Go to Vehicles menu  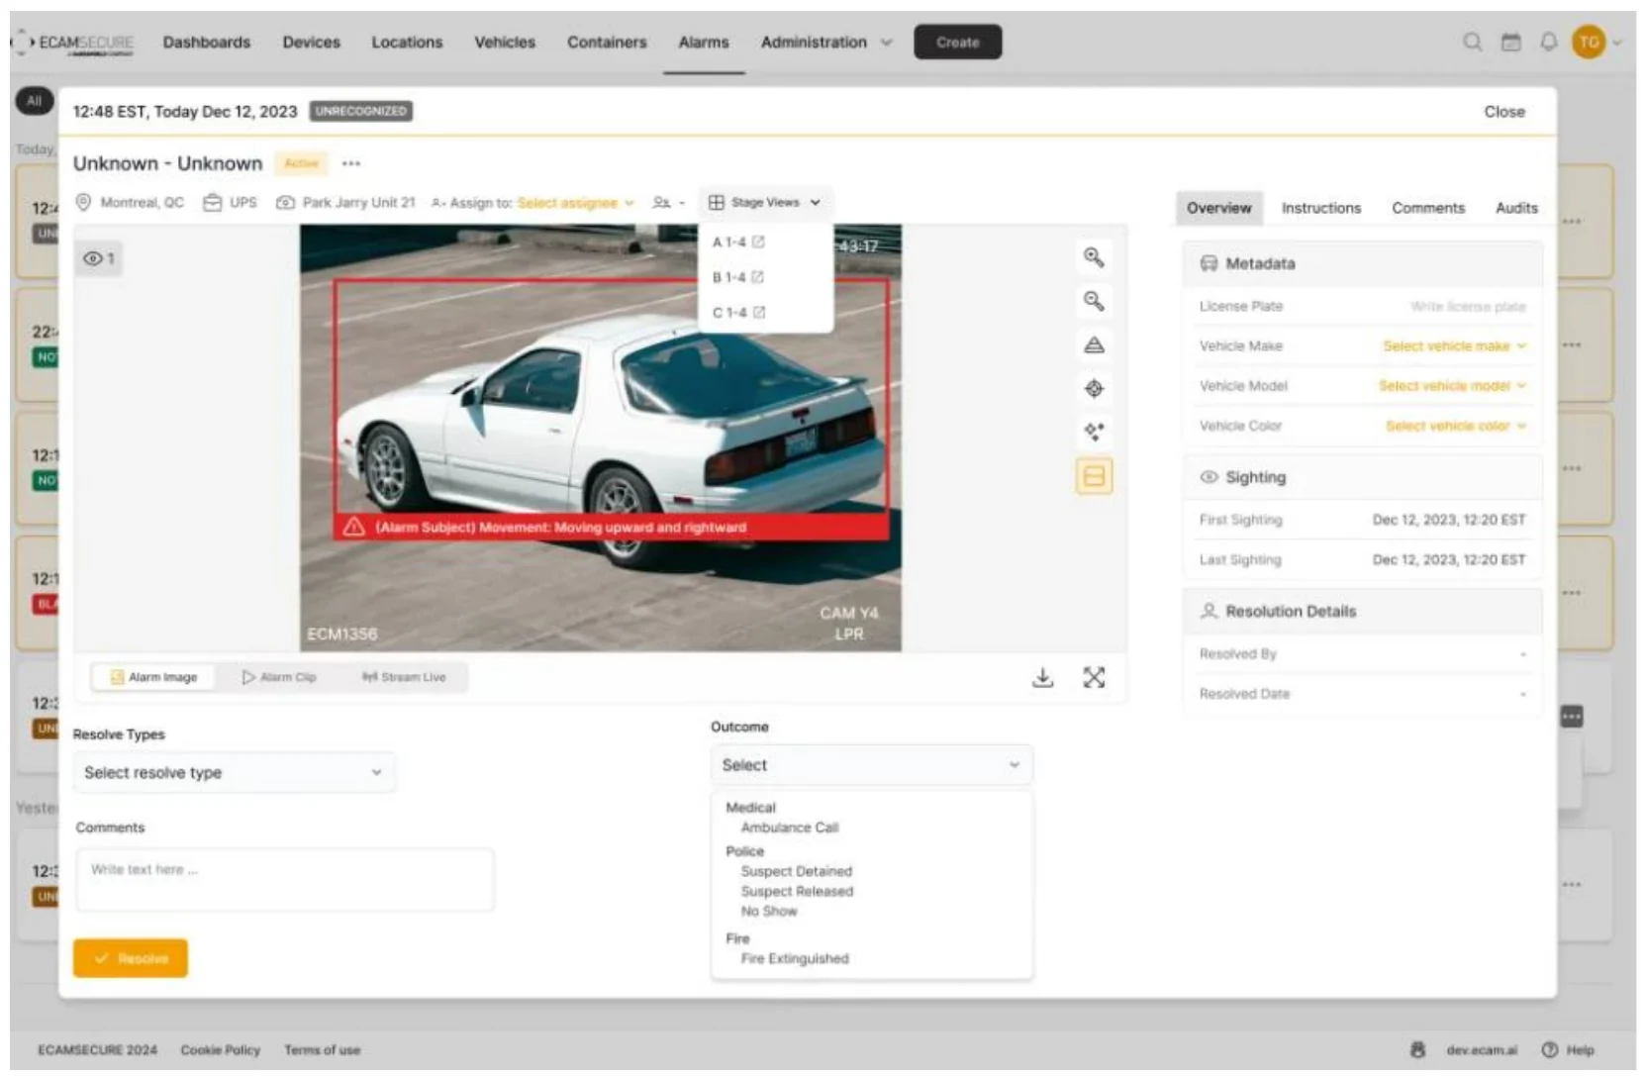(x=504, y=42)
